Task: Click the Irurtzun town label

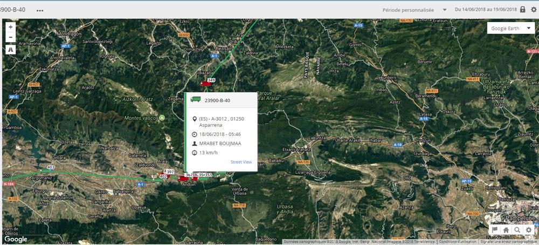Action: (423, 141)
